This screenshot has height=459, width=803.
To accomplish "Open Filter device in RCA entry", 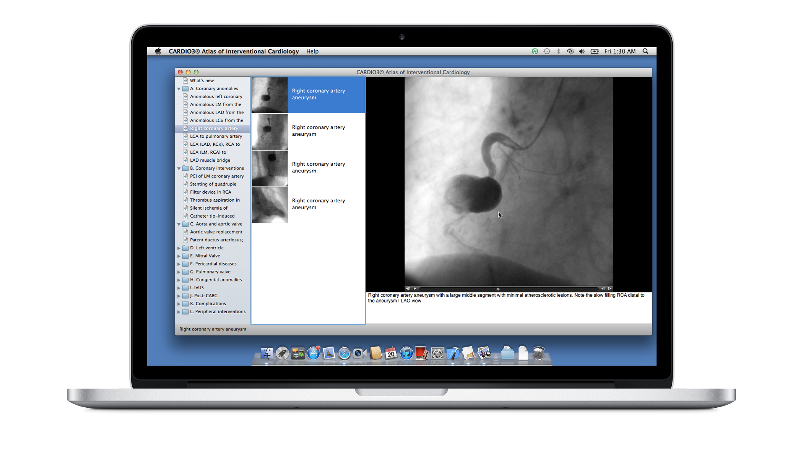I will tap(210, 192).
